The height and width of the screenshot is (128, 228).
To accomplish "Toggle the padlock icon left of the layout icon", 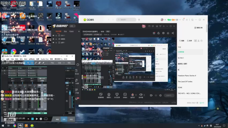I will pyautogui.click(x=158, y=33).
